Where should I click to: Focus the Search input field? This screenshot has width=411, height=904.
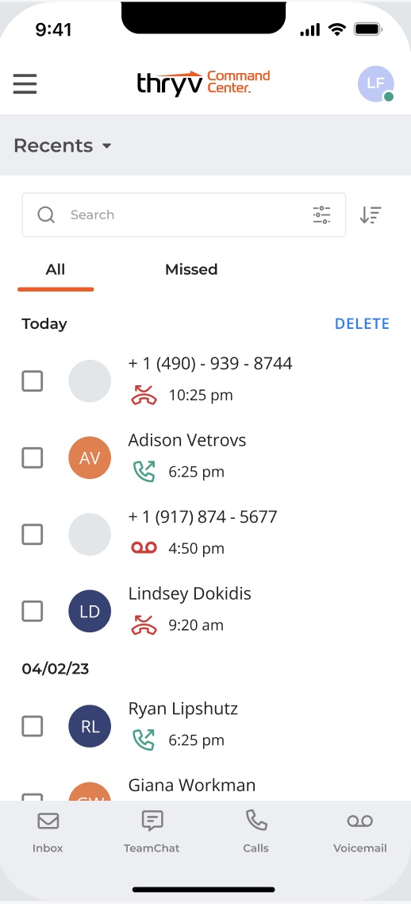(x=183, y=214)
